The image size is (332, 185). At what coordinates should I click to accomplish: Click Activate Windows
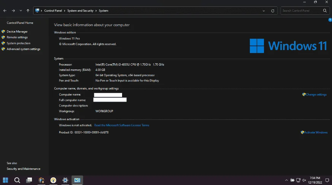[x=316, y=132]
